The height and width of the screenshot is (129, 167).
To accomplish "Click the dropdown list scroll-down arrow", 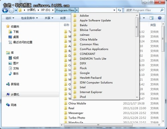I will 137,97.
